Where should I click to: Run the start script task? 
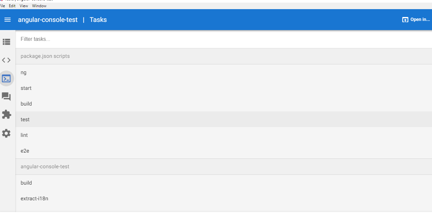pyautogui.click(x=224, y=88)
